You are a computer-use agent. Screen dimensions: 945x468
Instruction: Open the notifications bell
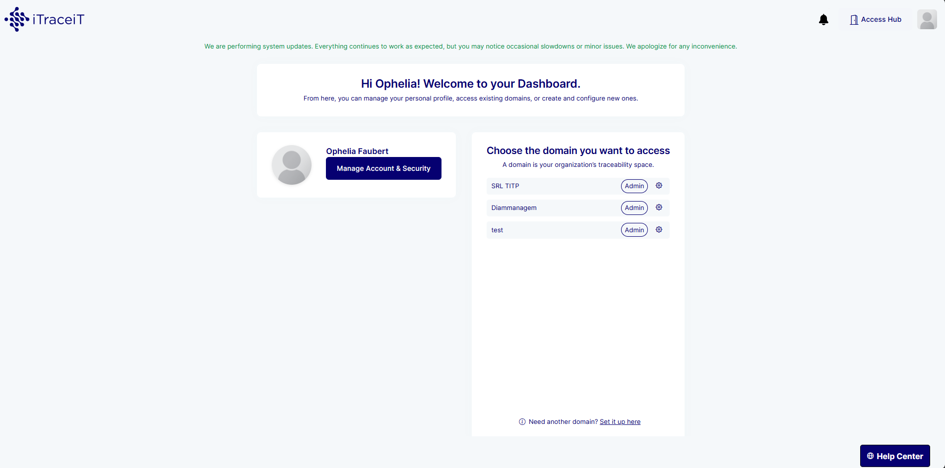click(823, 20)
